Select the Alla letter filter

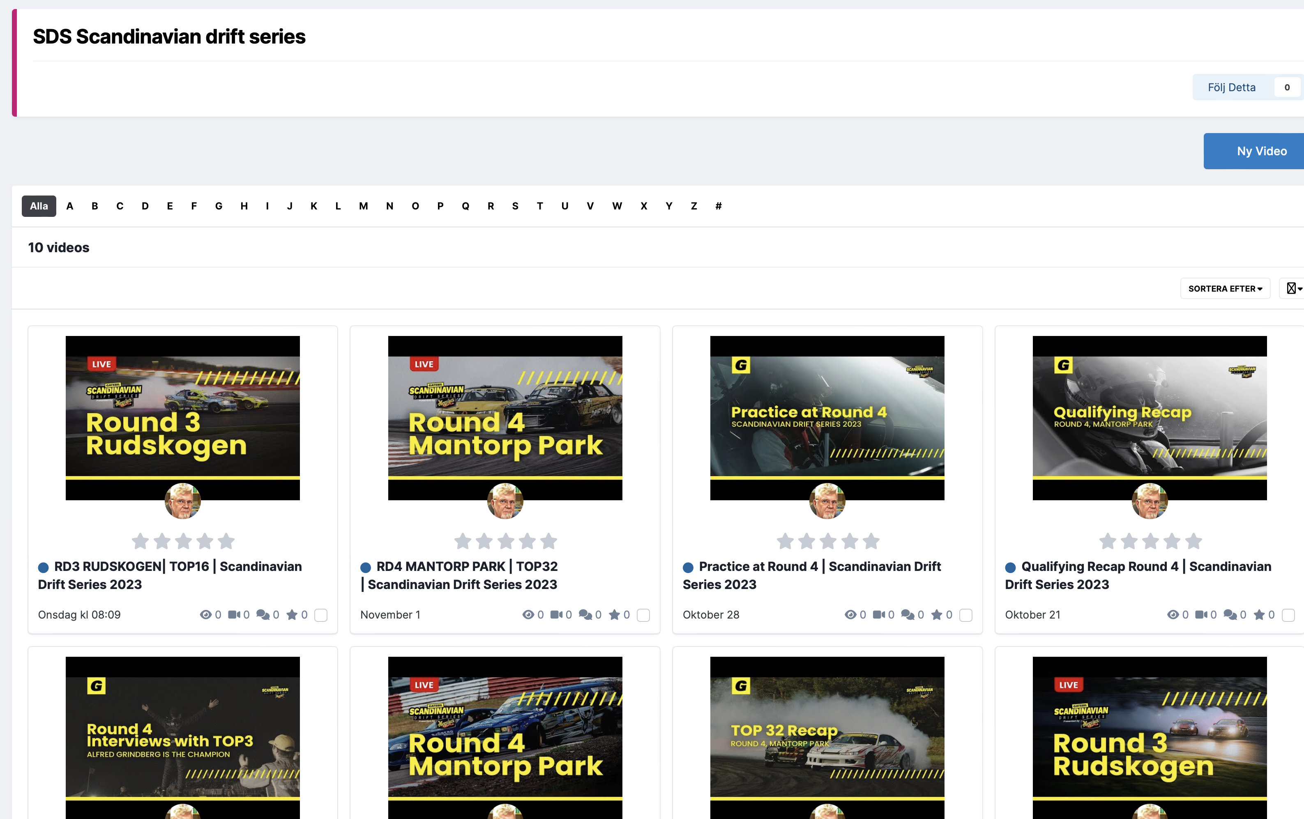click(39, 206)
